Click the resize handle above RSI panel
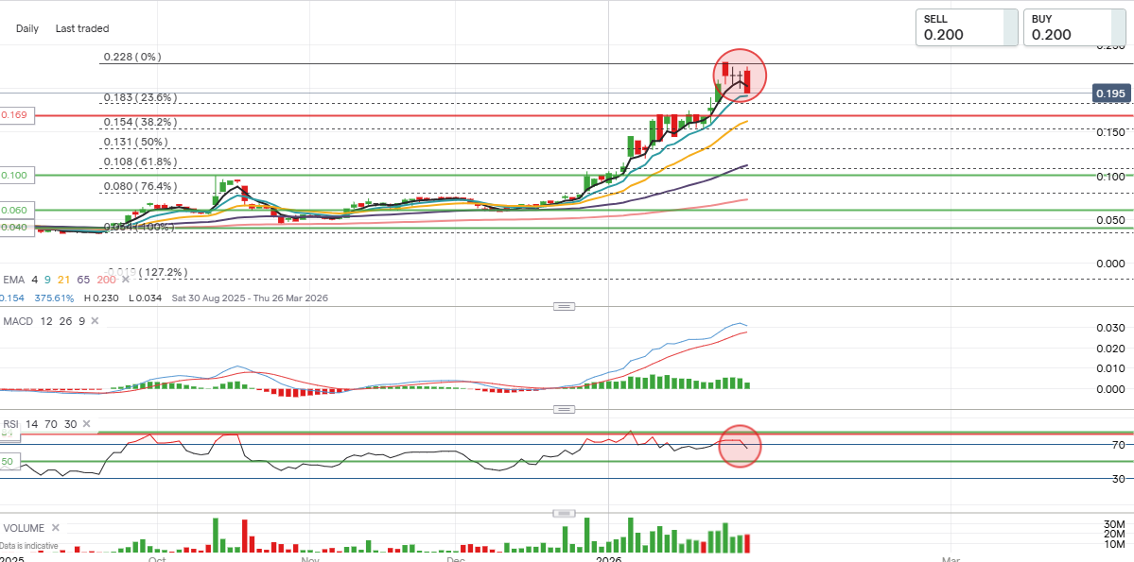This screenshot has height=562, width=1134. pyautogui.click(x=564, y=409)
